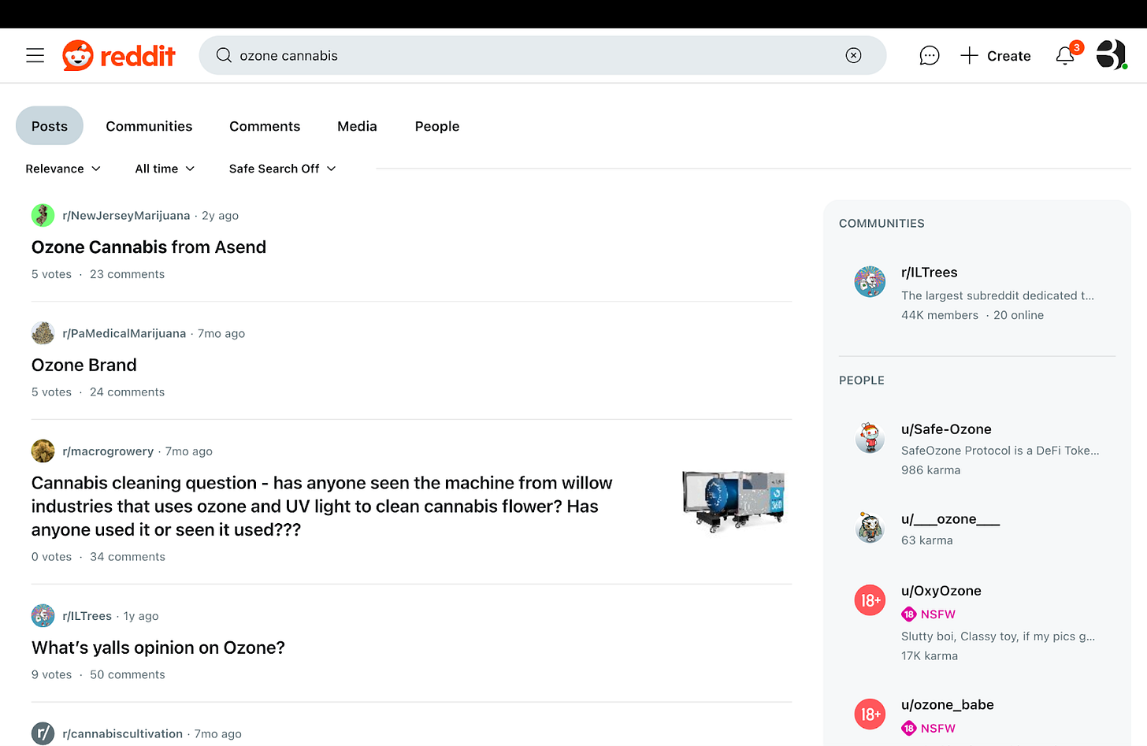Expand the All time filter dropdown
Screen dimensions: 1147x746
point(165,169)
